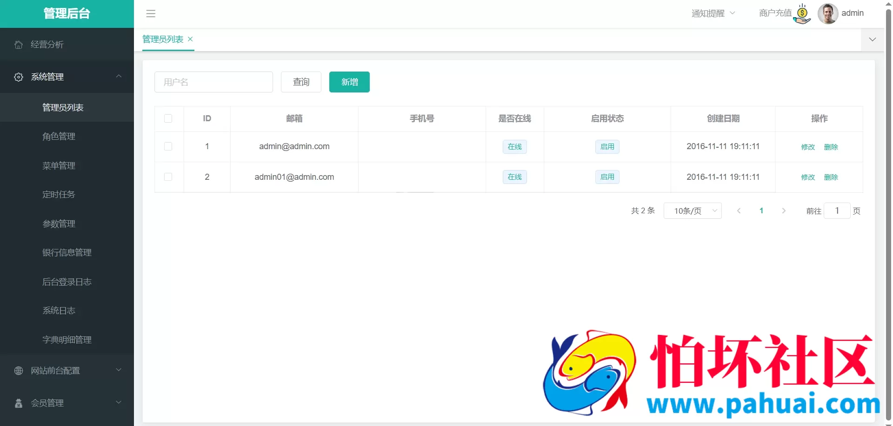Toggle the select-all header checkbox

[x=168, y=118]
